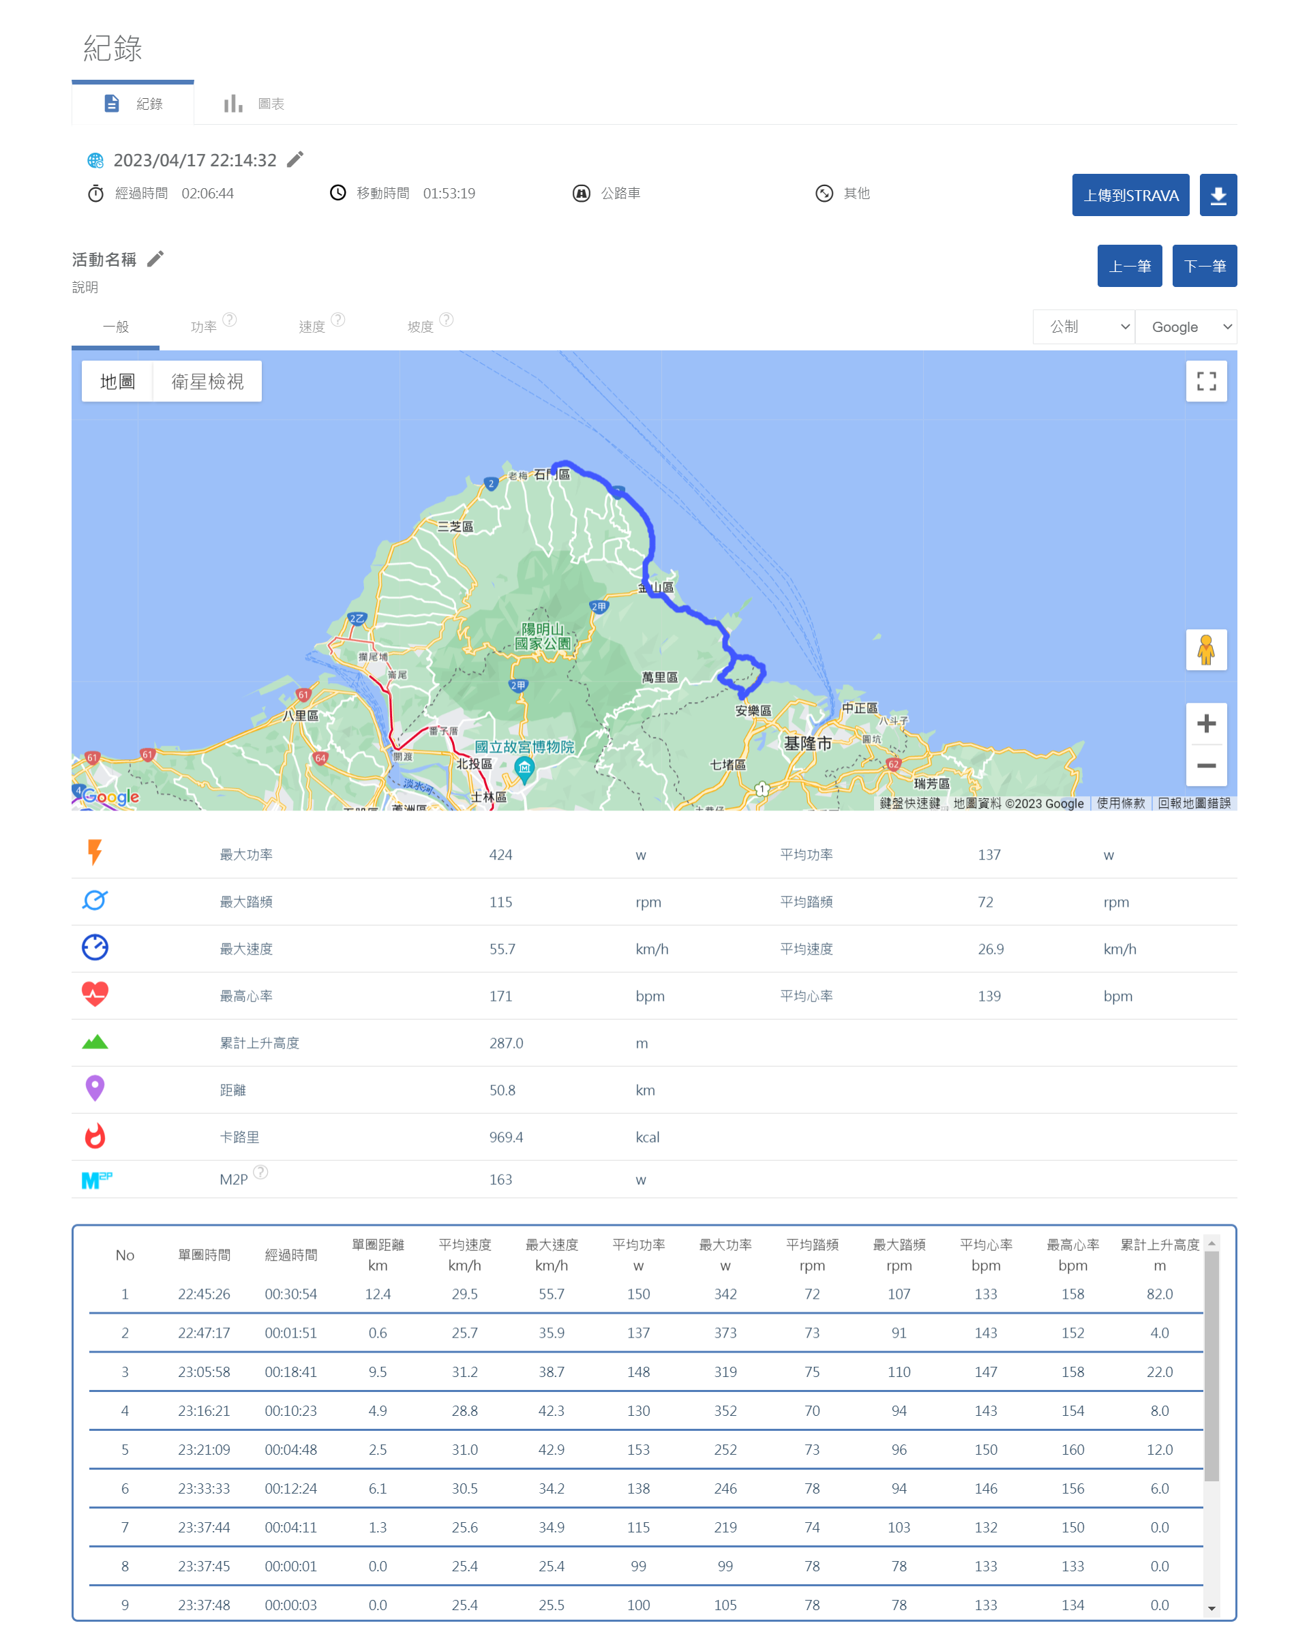Switch map to 地圖 view

(117, 381)
